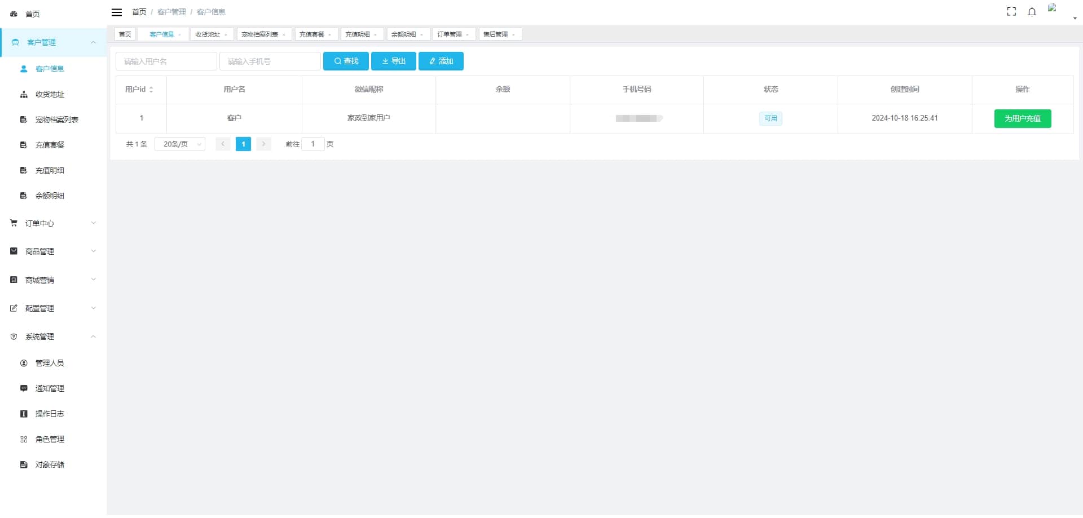
Task: Focus the 请输入用户名 search field
Action: (x=166, y=61)
